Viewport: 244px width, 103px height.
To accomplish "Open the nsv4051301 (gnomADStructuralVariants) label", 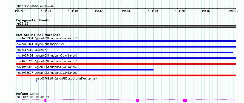I will (47, 67).
